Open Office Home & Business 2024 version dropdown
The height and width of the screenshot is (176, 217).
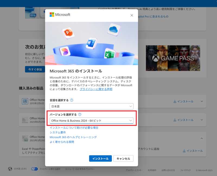[x=91, y=121]
